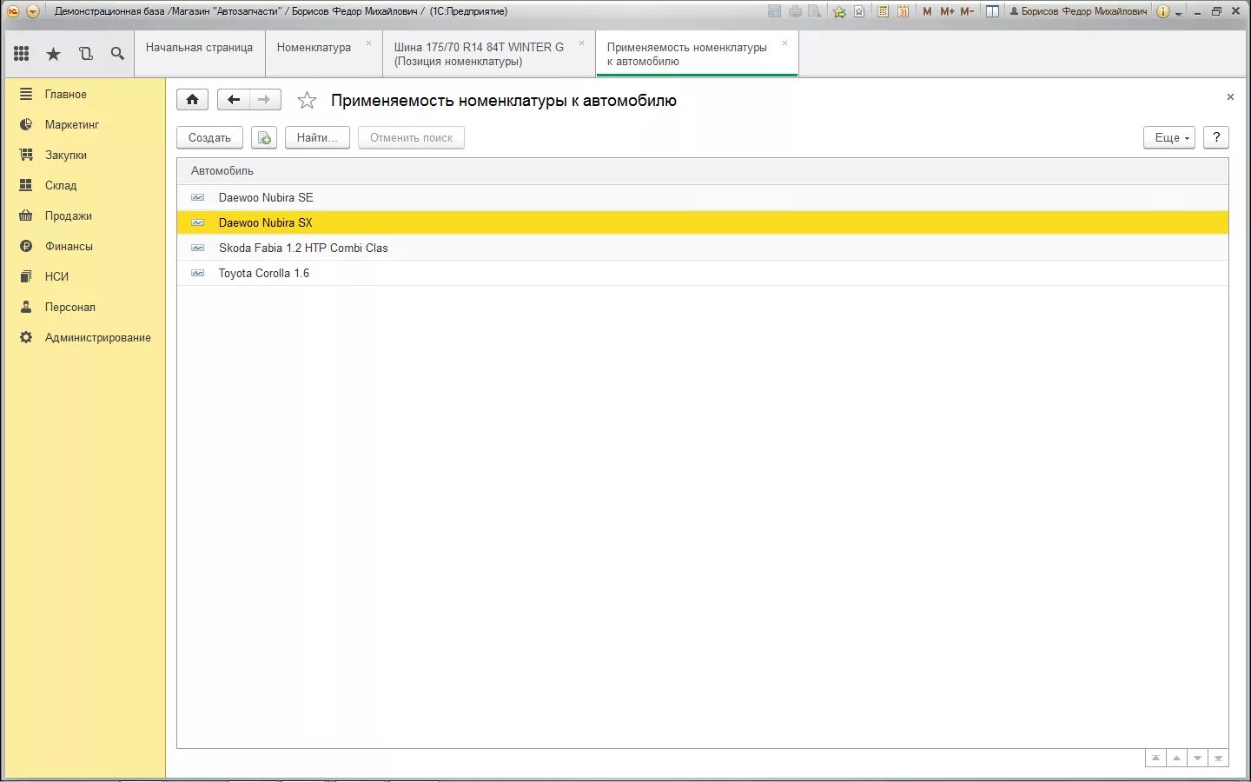Image resolution: width=1251 pixels, height=782 pixels.
Task: Open the Администрирование section
Action: pyautogui.click(x=84, y=337)
